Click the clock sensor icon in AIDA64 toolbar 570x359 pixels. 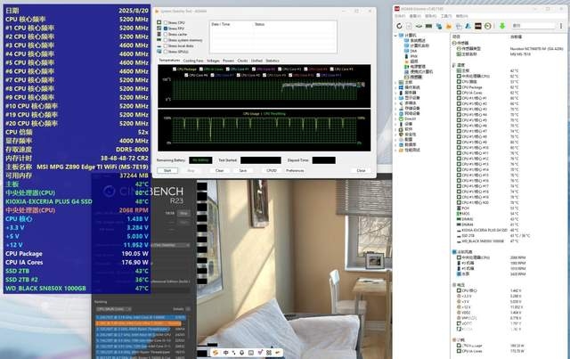488,26
